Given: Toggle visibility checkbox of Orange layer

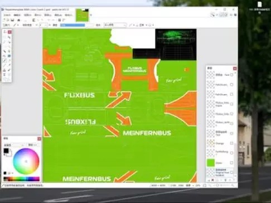Looking at the screenshot, I should (x=231, y=143).
